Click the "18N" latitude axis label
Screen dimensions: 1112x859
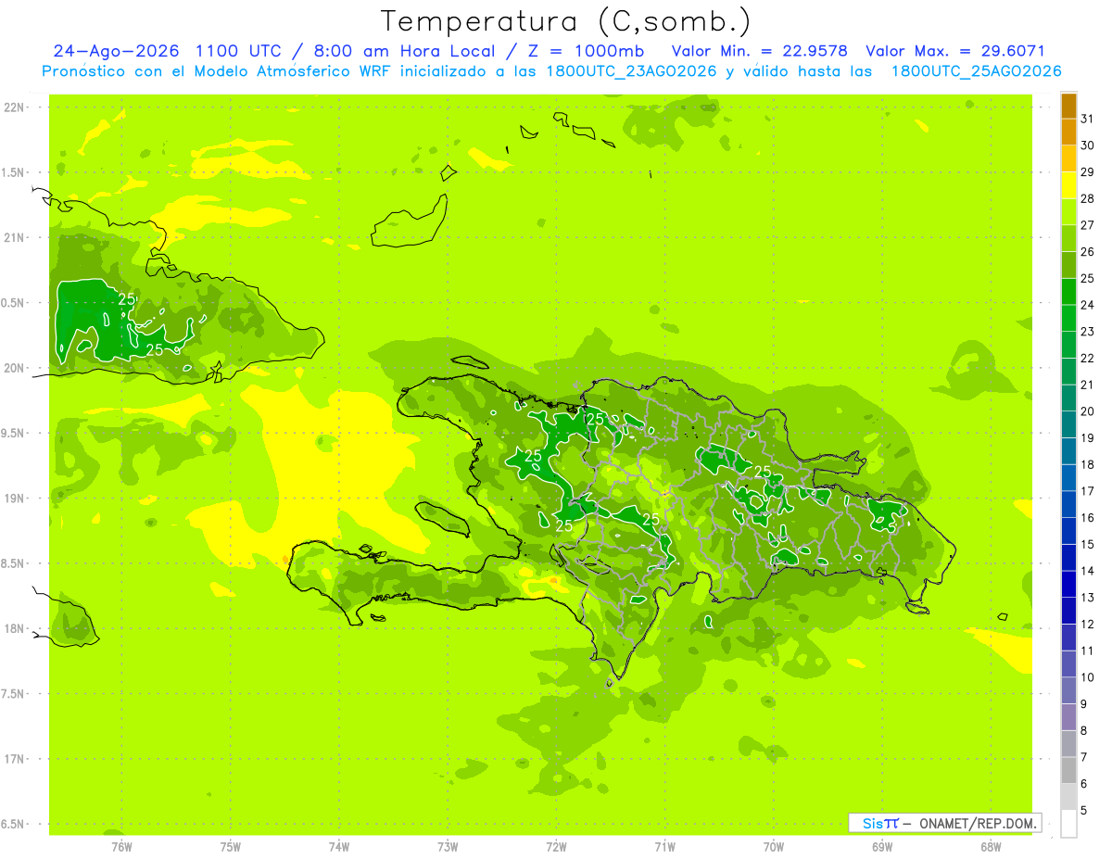(x=16, y=628)
